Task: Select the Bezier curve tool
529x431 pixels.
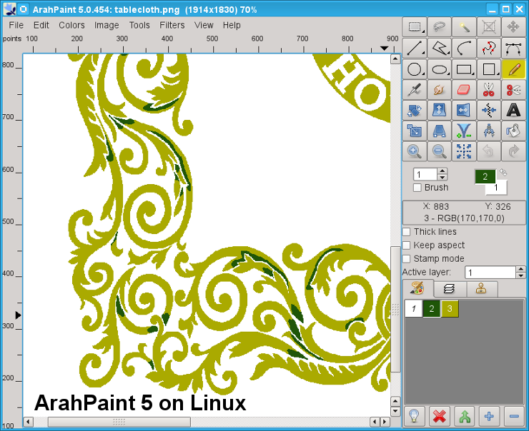Action: (x=513, y=48)
